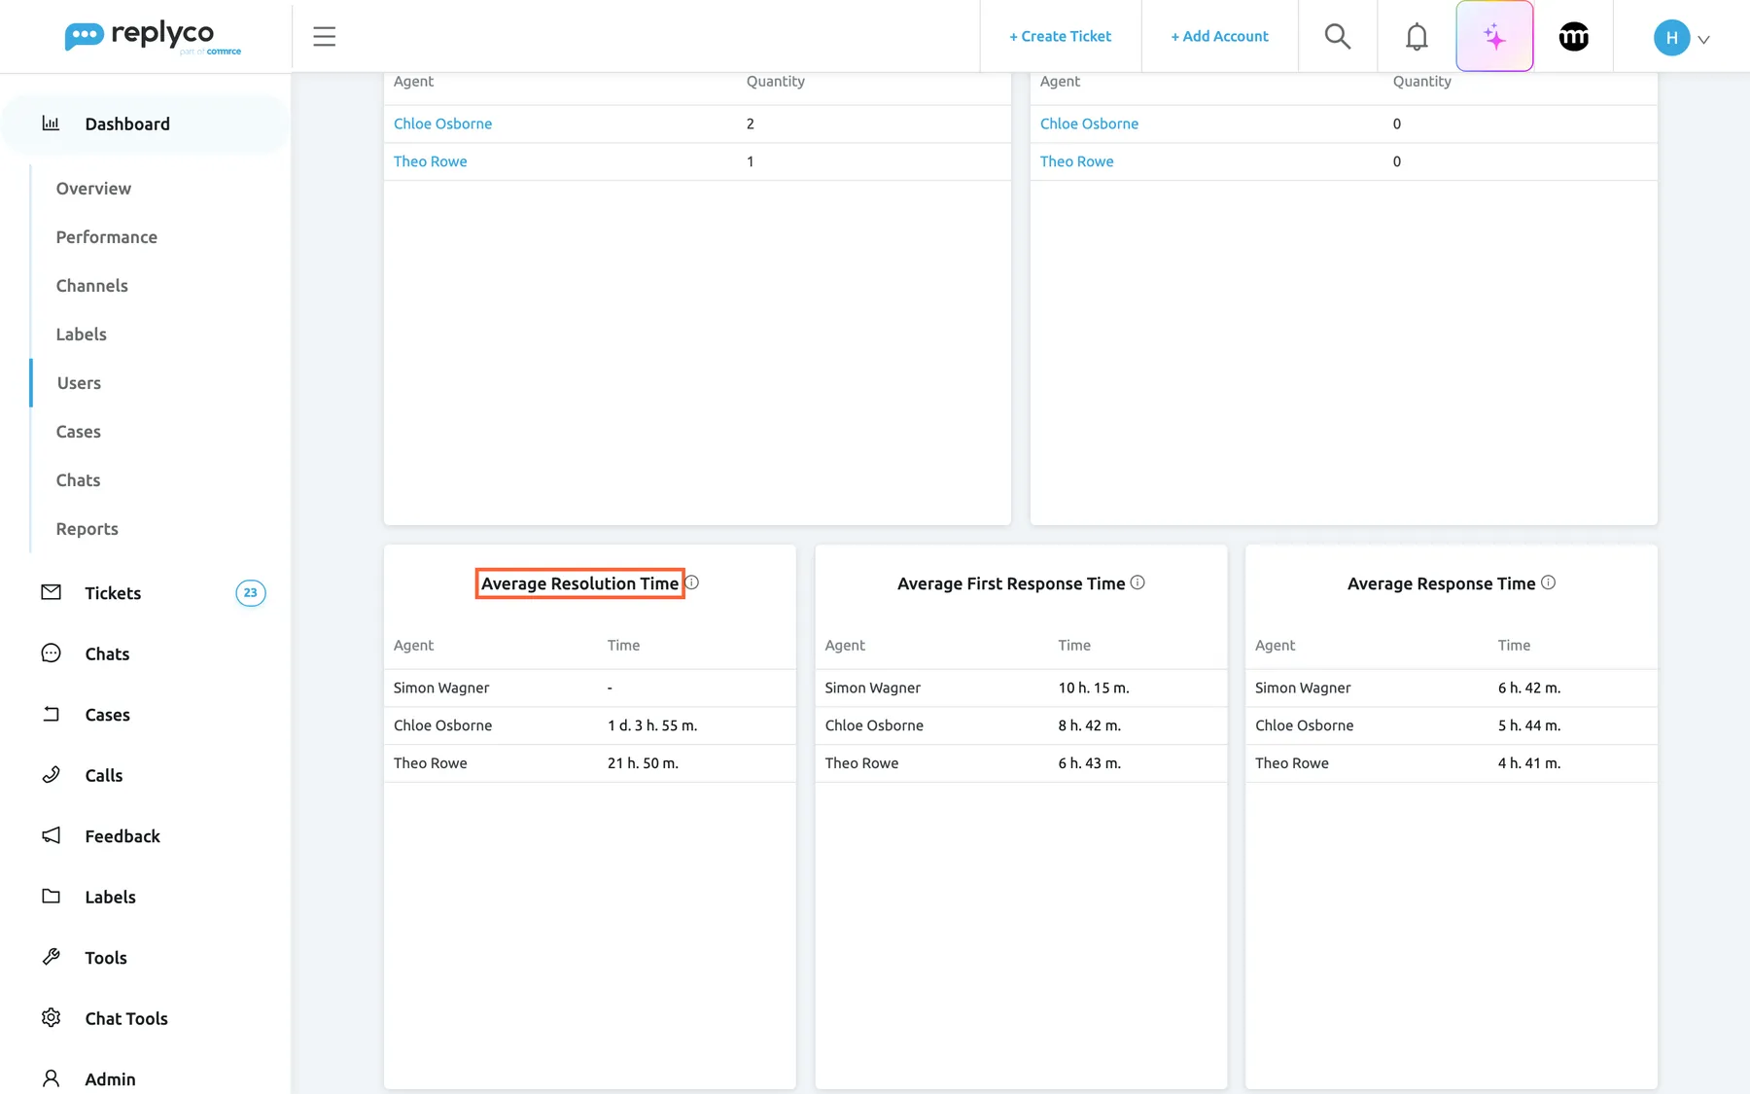1750x1094 pixels.
Task: Open Theo Rowe link with quantity 1
Action: click(430, 161)
